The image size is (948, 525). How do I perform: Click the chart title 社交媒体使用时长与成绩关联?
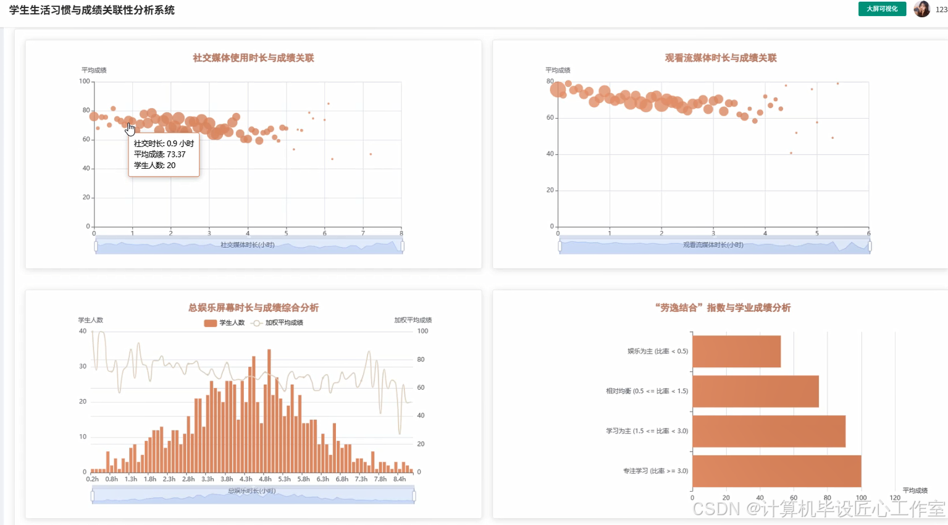click(253, 58)
